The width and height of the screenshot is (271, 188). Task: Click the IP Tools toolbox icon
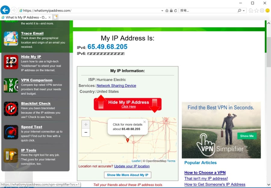pos(11,156)
